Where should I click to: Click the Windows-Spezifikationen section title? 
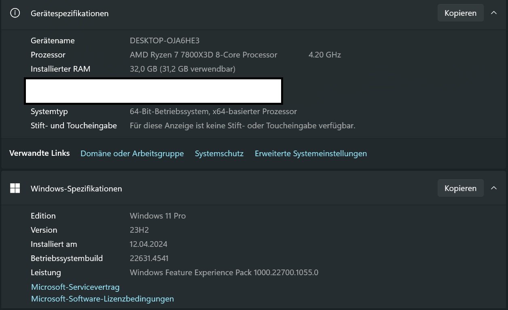point(76,189)
